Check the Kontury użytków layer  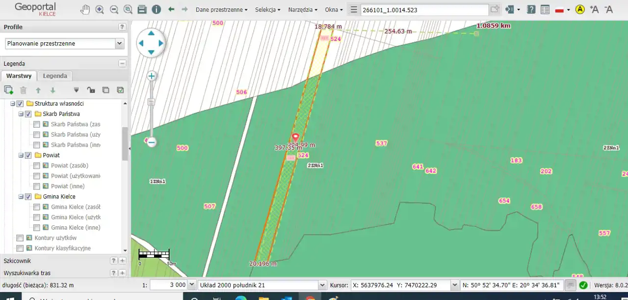[20, 238]
